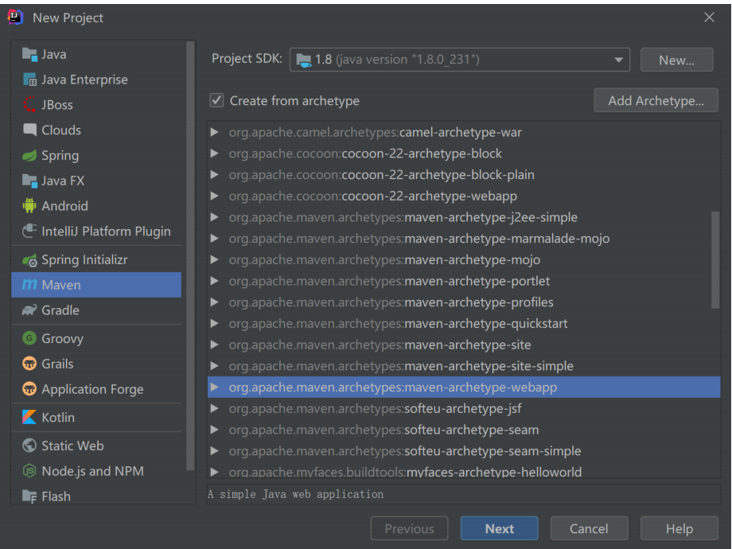Click the Previous button
The width and height of the screenshot is (732, 549).
coord(410,528)
